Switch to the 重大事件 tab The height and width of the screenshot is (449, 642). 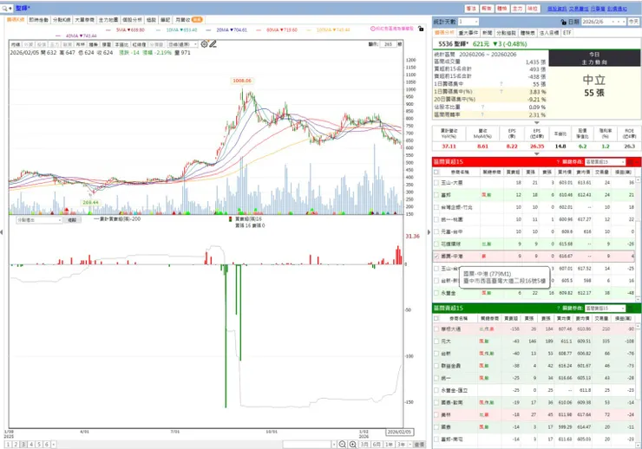pos(468,33)
